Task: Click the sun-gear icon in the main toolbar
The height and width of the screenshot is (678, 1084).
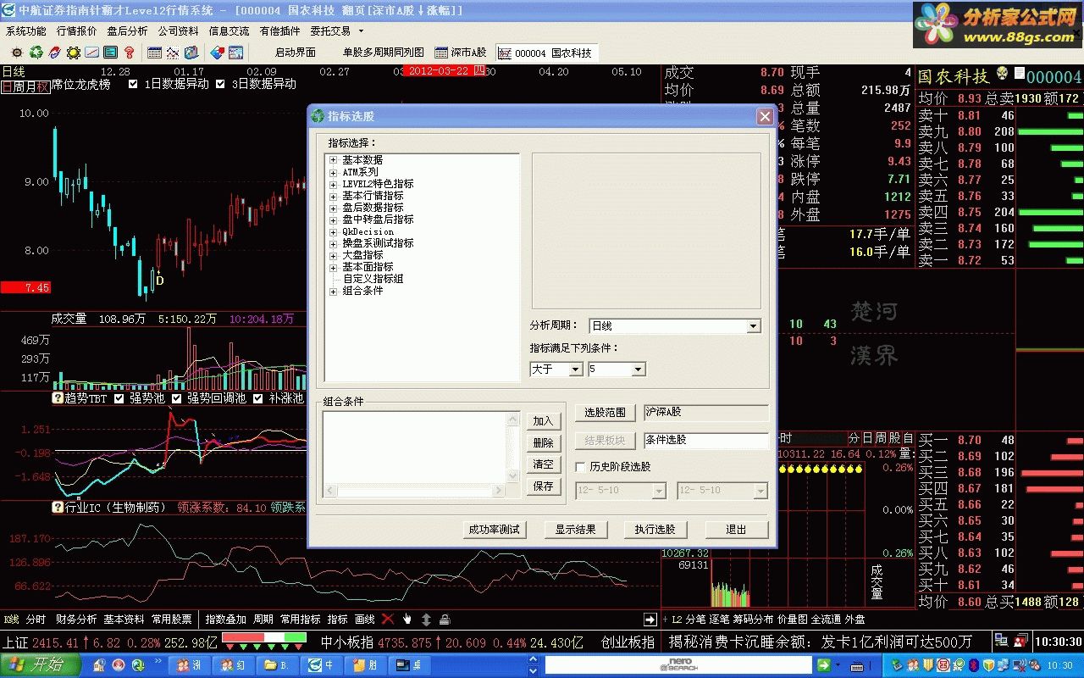Action: pos(17,53)
